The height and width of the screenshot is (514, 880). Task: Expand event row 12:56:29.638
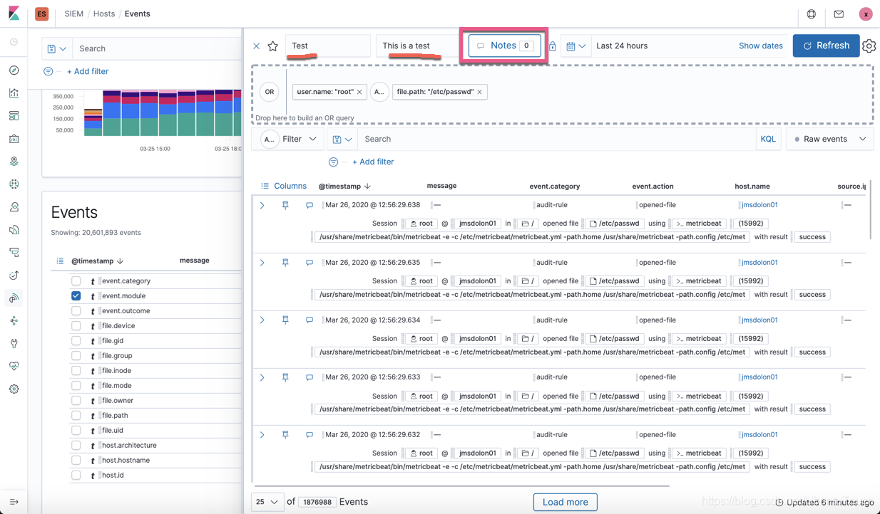pyautogui.click(x=262, y=205)
